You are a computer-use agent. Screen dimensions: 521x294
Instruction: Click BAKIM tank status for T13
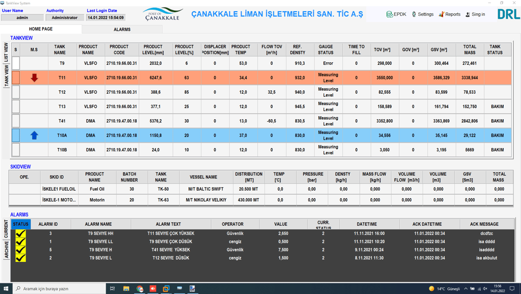tap(498, 106)
